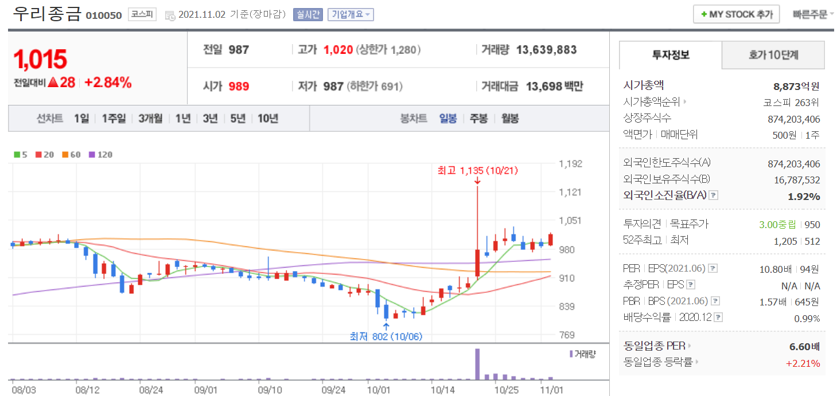Viewport: 837px width, 396px height.
Task: Open help icon next to 외국인소진율(B/A)
Action: tap(713, 195)
